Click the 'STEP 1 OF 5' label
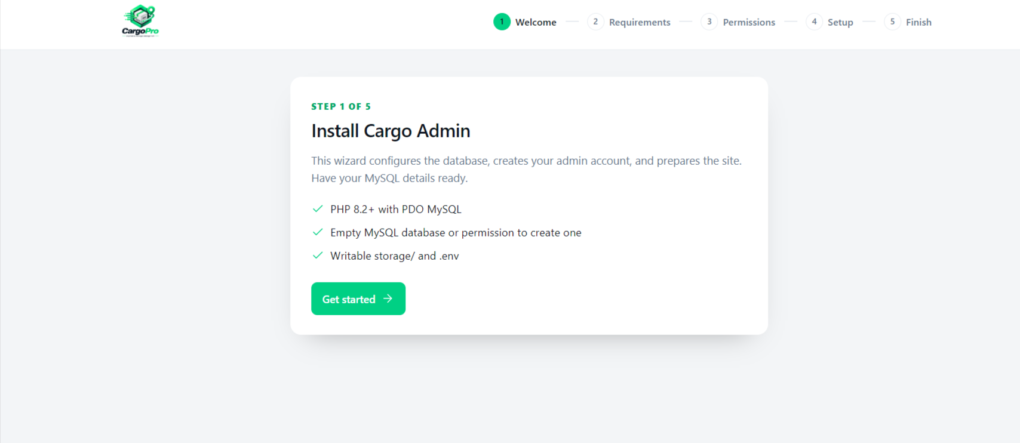Image resolution: width=1020 pixels, height=443 pixels. coord(341,106)
